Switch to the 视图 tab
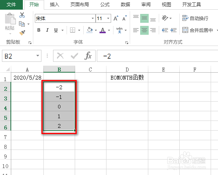Viewport: 218px width, 175px height. (x=166, y=5)
